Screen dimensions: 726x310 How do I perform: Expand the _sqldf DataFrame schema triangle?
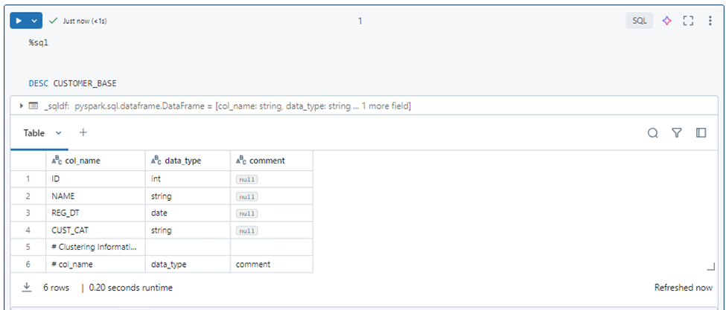pos(22,106)
